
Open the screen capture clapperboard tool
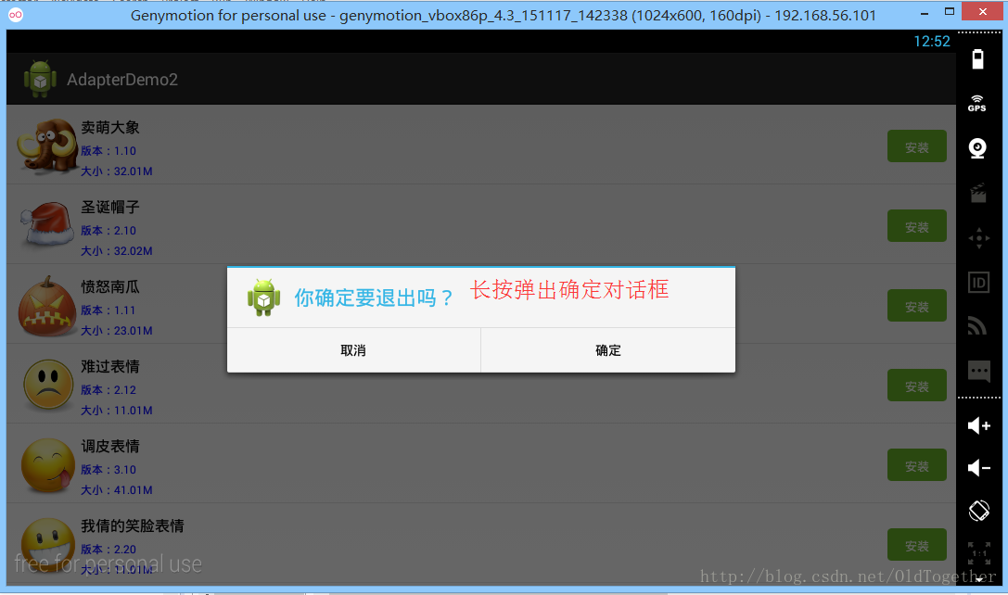pos(978,194)
